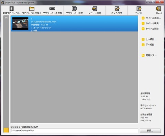Select the title entry a.mp4 row

pos(74,24)
